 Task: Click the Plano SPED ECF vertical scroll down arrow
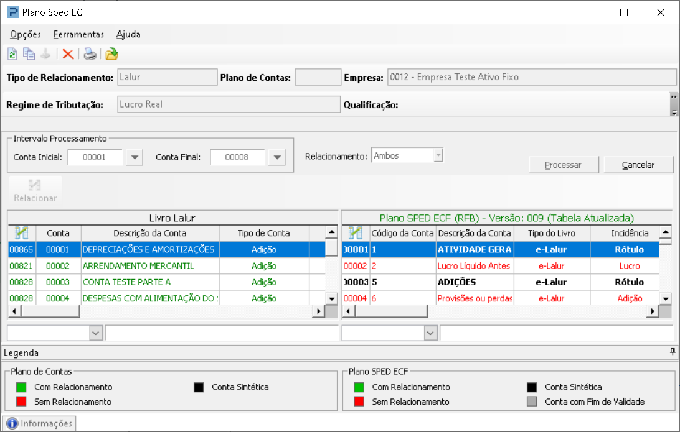coord(666,298)
